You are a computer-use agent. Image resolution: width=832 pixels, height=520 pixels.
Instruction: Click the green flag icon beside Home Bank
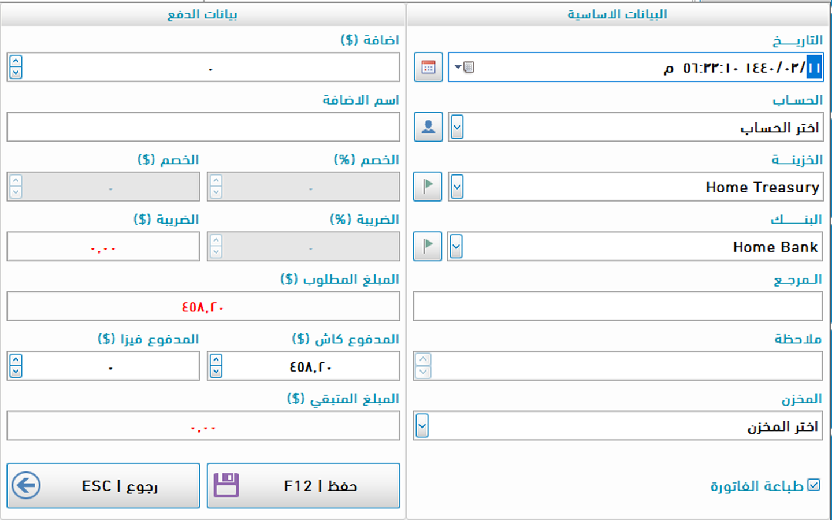428,246
